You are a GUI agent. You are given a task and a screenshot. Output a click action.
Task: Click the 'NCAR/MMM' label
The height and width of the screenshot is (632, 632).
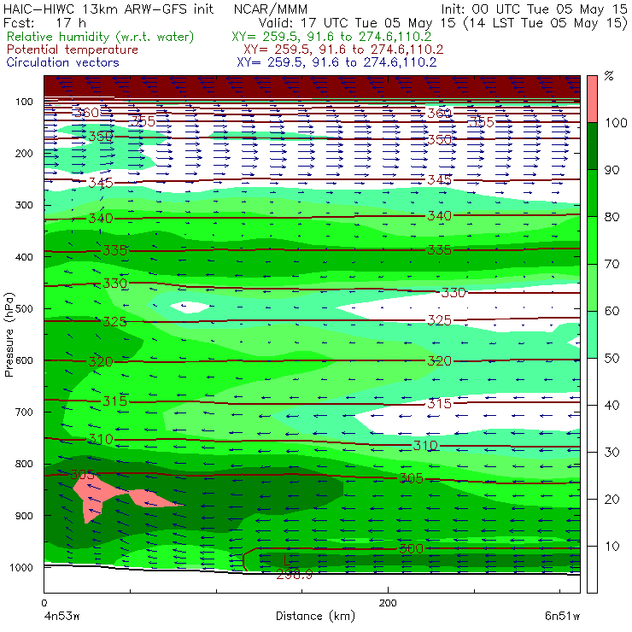[x=271, y=9]
